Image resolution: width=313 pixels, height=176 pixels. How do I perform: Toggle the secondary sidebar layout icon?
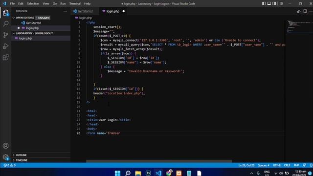tap(274, 3)
